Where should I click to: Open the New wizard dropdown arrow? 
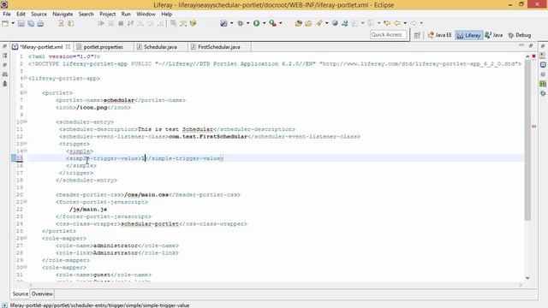(x=13, y=23)
